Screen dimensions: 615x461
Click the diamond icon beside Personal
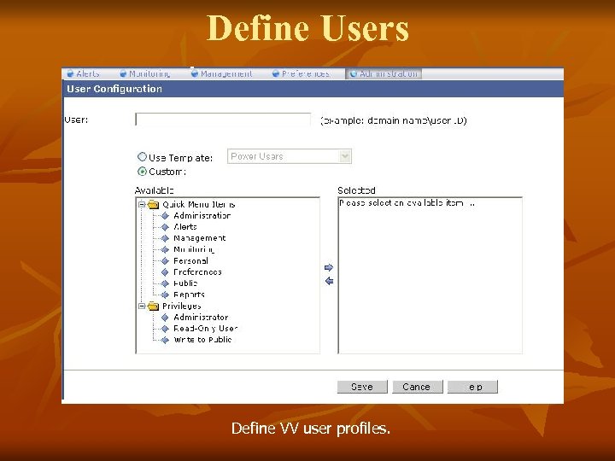tap(165, 261)
